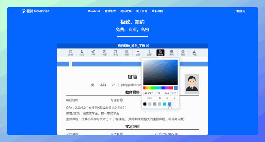Select the vertical 边距 margin tool
Viewport: 265px width, 142px height.
[x=149, y=53]
